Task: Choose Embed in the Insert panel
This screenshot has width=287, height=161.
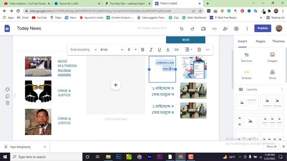Action: [x=246, y=75]
